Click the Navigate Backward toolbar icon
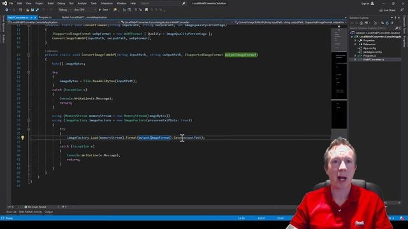 click(x=6, y=10)
